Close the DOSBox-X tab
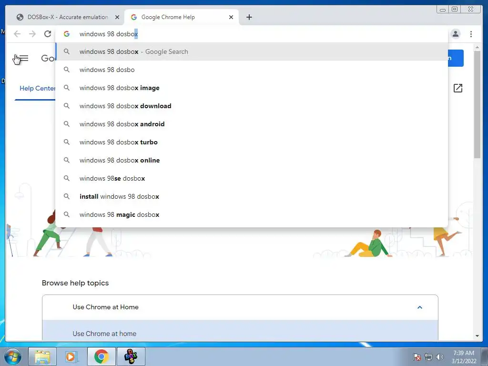Image resolution: width=488 pixels, height=366 pixels. 117,17
